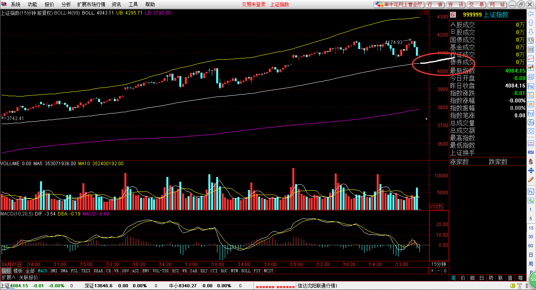The image size is (536, 290).
Task: Open the 分析 menu
Action: point(66,4)
